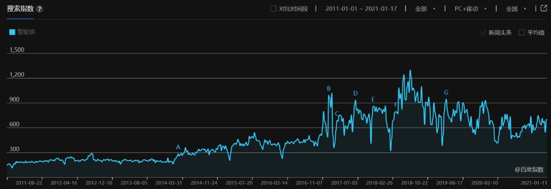This screenshot has width=551, height=189.
Task: Click the help icon beside 搜索指数
Action: (x=40, y=9)
